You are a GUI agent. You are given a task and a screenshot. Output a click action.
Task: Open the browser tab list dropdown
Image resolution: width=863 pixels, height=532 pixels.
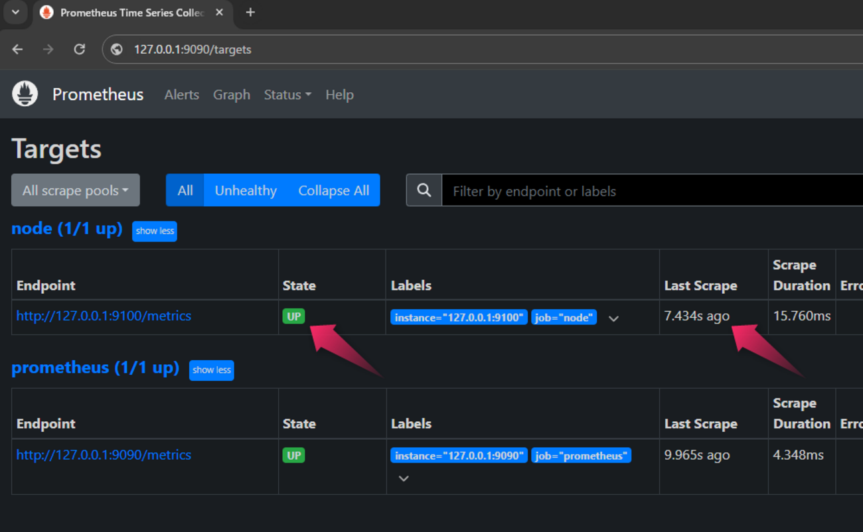(15, 13)
